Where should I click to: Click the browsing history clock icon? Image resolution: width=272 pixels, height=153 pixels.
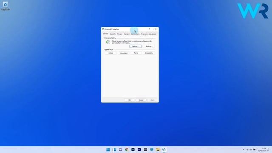pyautogui.click(x=108, y=42)
